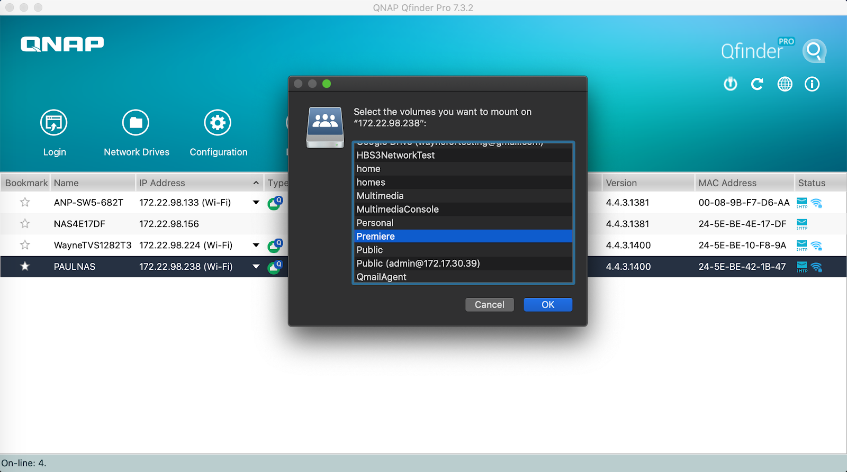Click the shared volume server icon in dialog
Viewport: 847px width, 472px height.
pos(325,127)
